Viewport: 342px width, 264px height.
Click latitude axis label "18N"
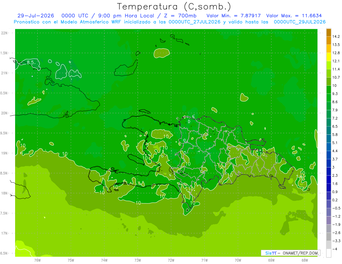(x=5, y=193)
